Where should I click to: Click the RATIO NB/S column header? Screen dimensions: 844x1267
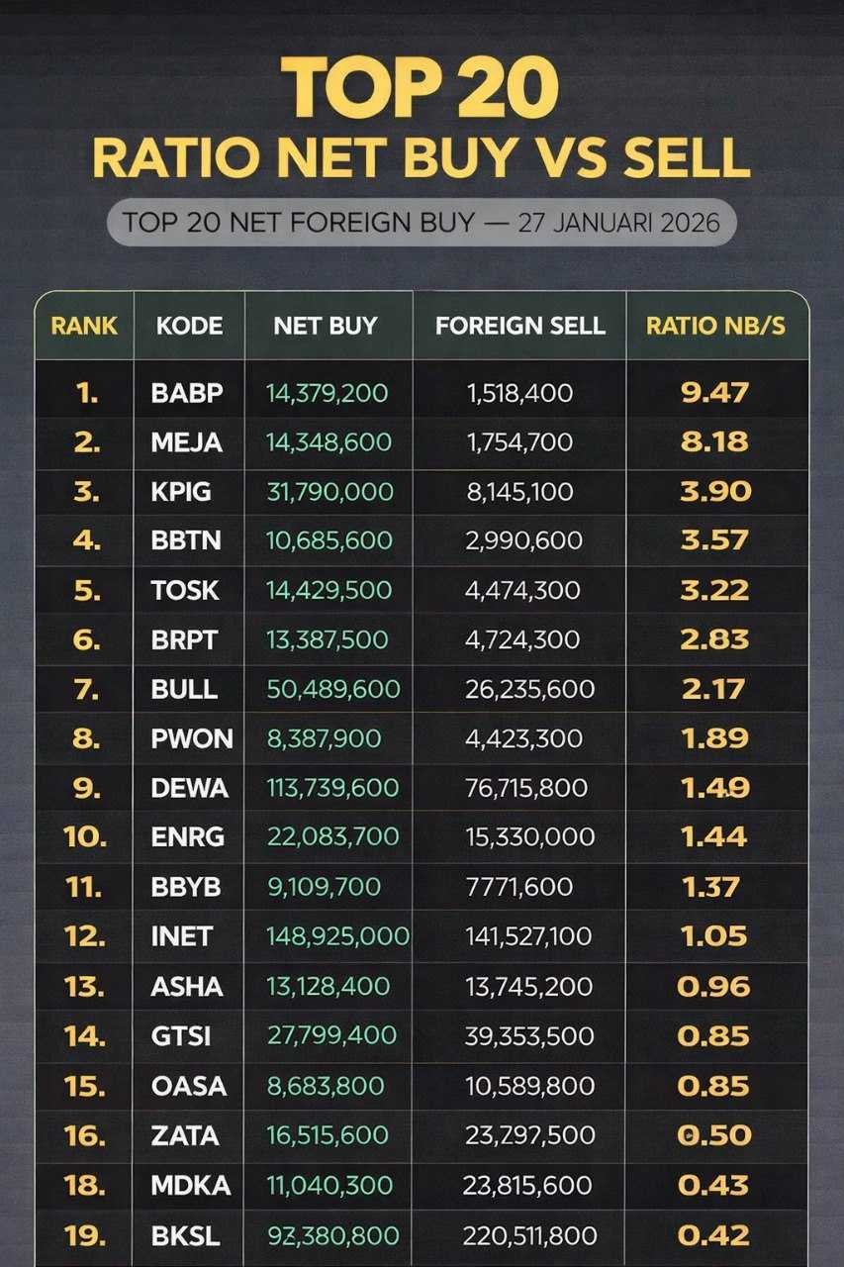coord(716,326)
